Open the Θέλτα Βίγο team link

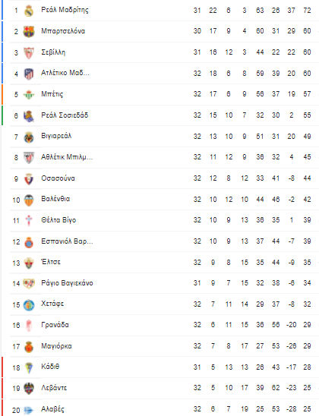[58, 220]
